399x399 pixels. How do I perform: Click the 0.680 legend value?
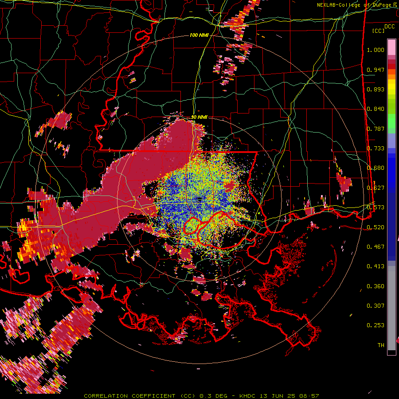click(376, 168)
